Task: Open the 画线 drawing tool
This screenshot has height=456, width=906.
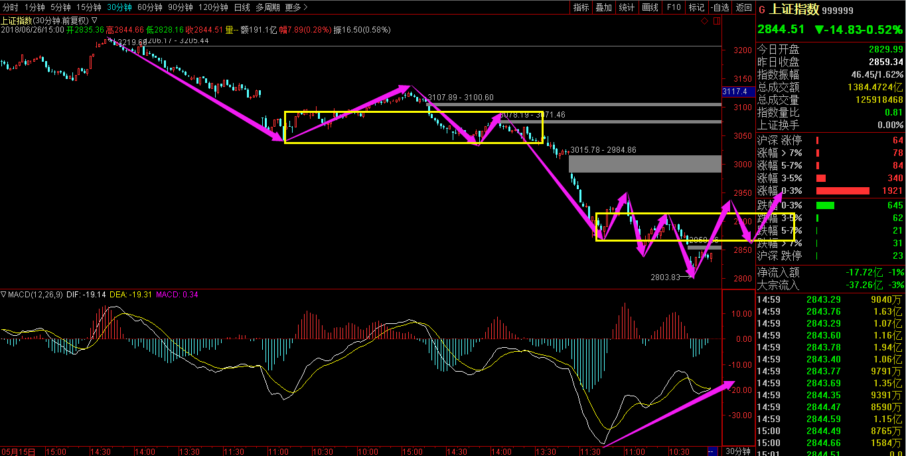Action: pos(650,7)
